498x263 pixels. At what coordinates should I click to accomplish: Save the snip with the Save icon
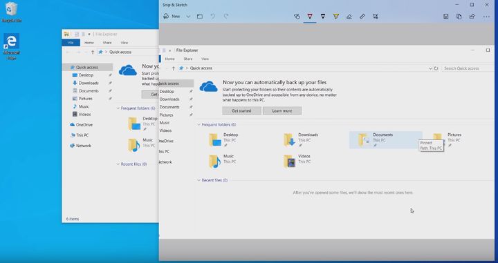tap(446, 17)
